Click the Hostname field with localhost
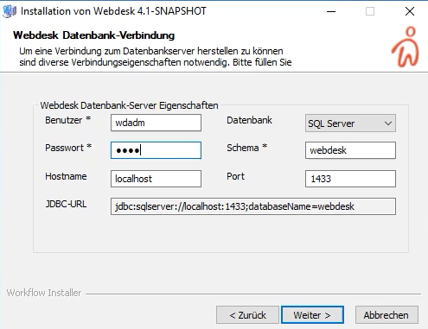This screenshot has width=428, height=329. click(x=156, y=179)
